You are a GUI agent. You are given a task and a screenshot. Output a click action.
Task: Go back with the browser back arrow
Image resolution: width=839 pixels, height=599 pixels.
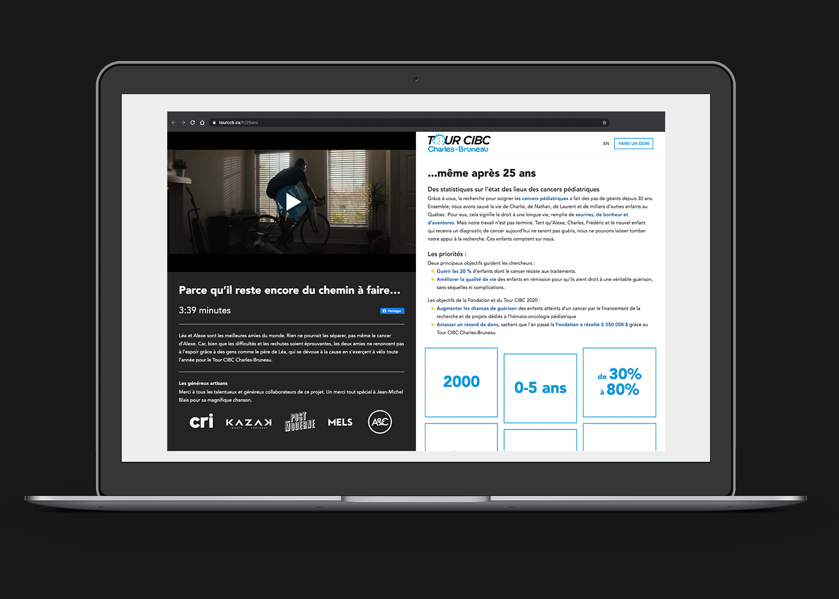pyautogui.click(x=174, y=122)
